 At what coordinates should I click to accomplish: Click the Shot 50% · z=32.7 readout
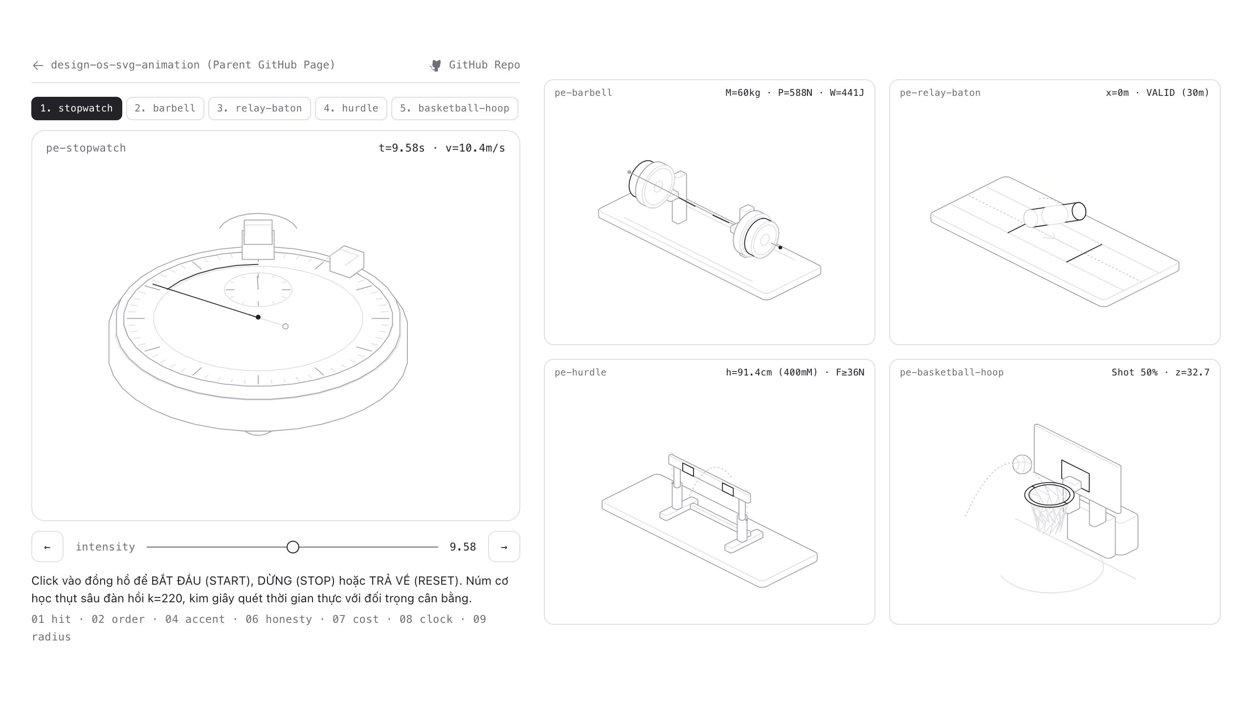coord(1161,373)
